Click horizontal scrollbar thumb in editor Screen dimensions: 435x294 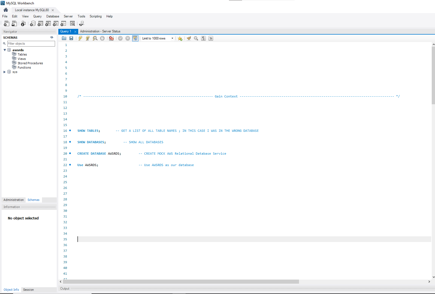click(181, 281)
